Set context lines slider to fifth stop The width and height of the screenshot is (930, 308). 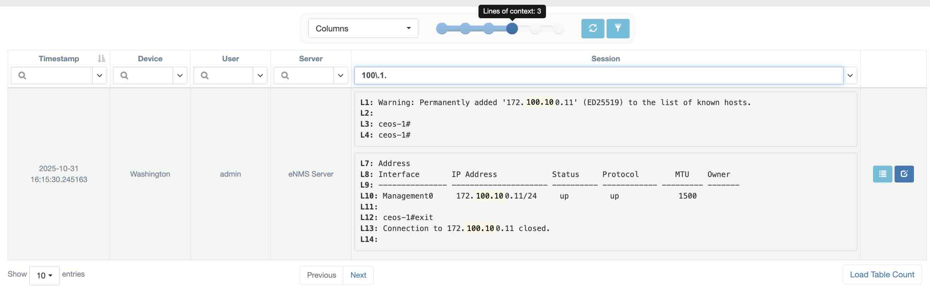coord(535,28)
